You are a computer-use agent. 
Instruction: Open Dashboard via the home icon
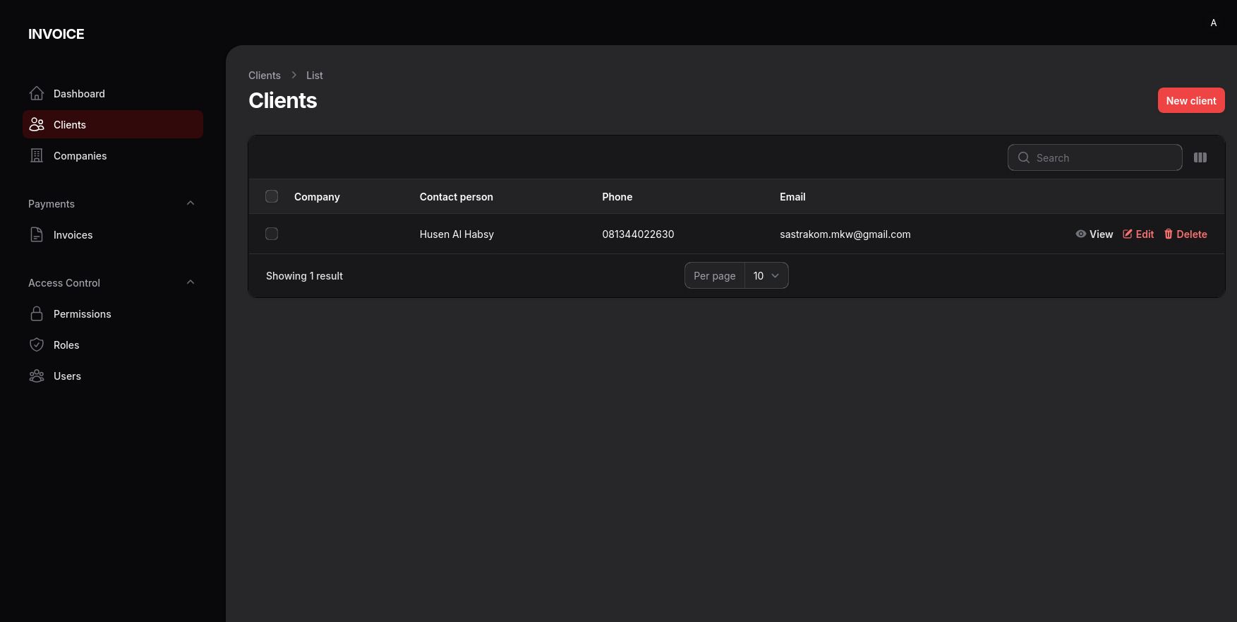pyautogui.click(x=37, y=94)
